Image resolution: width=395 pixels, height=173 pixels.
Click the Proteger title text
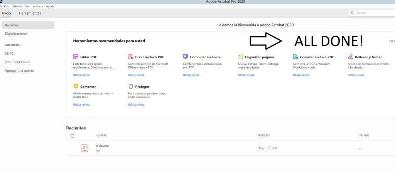[142, 87]
